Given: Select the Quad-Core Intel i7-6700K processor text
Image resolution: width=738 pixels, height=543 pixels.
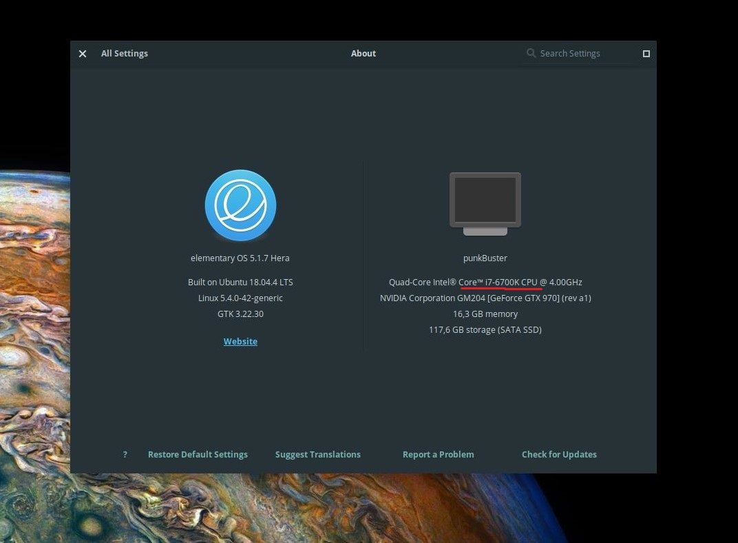Looking at the screenshot, I should 485,282.
